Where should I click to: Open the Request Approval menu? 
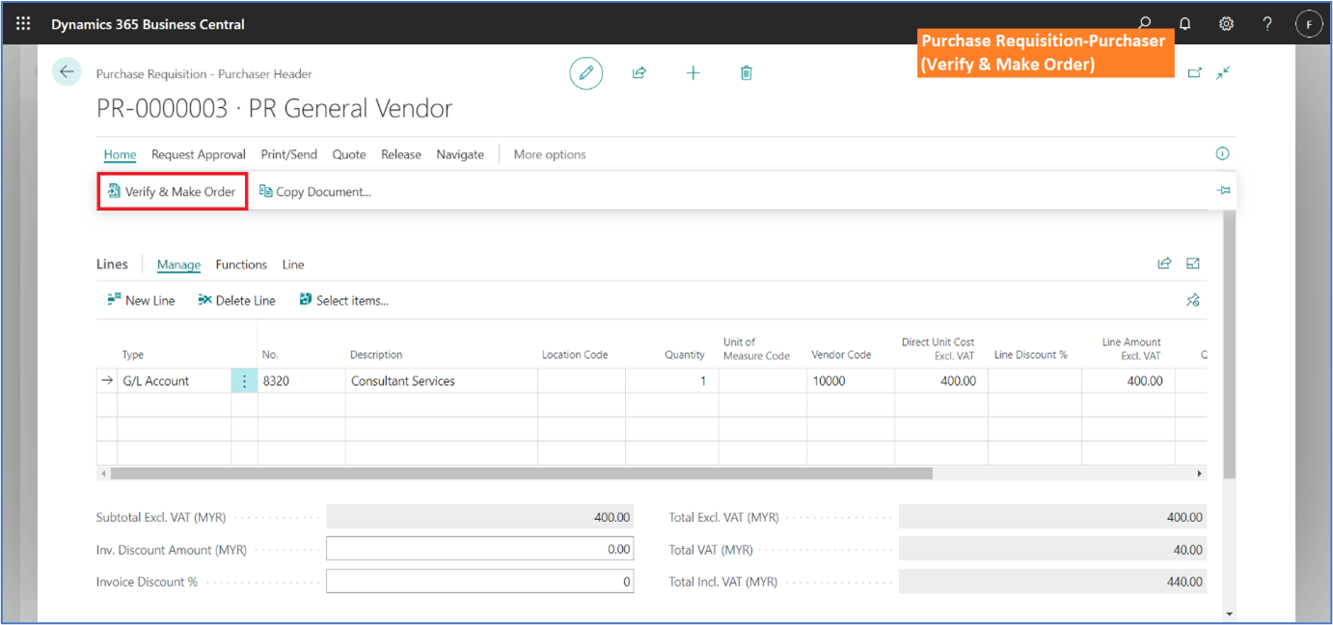click(x=199, y=154)
